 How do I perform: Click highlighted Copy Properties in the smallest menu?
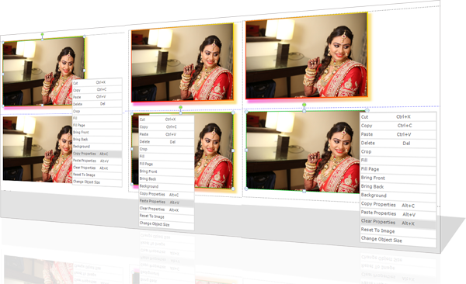[97, 154]
